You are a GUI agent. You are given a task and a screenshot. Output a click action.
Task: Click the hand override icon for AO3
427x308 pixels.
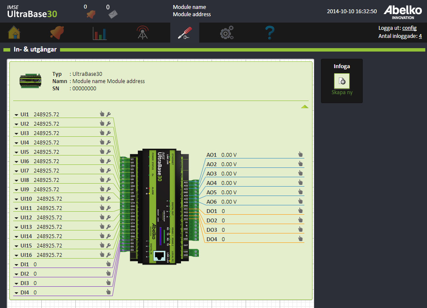(301, 173)
